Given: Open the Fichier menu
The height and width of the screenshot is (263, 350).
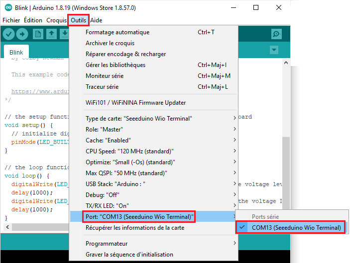Looking at the screenshot, I should pyautogui.click(x=11, y=20).
